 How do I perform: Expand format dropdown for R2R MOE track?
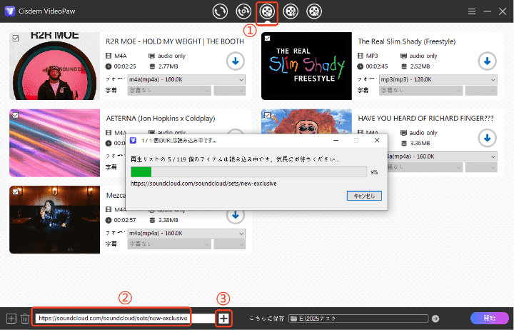click(186, 79)
